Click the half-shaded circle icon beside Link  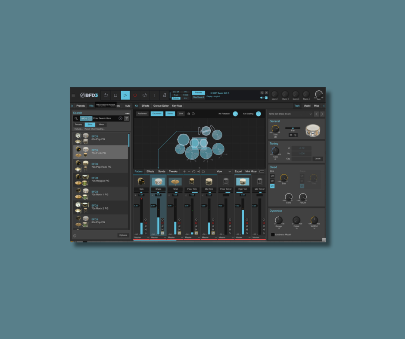189,114
